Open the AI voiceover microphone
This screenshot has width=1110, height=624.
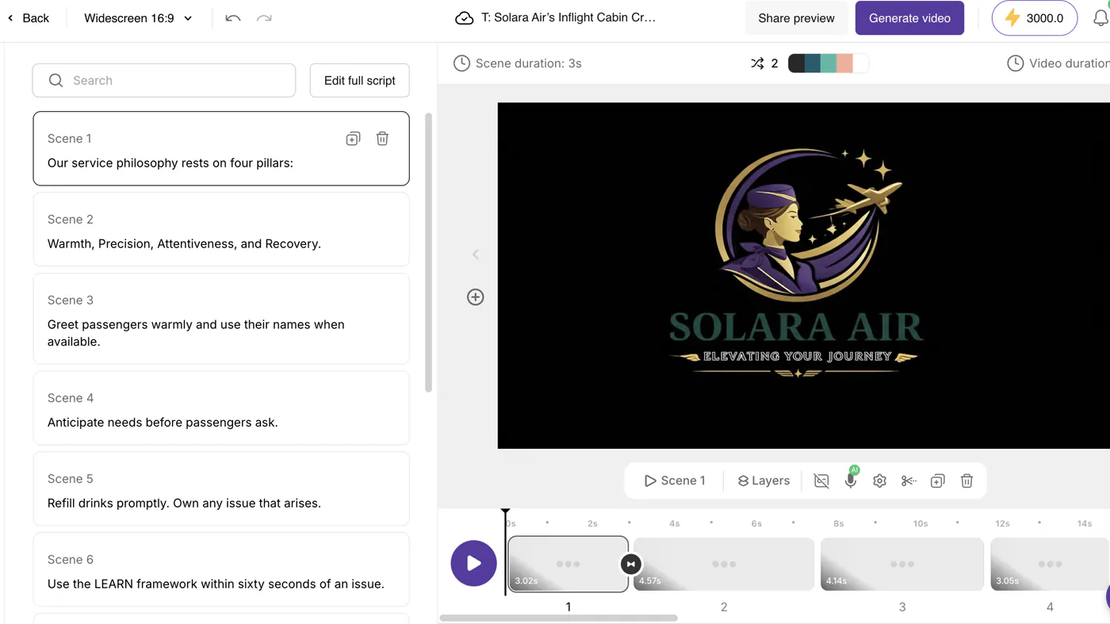pos(851,480)
